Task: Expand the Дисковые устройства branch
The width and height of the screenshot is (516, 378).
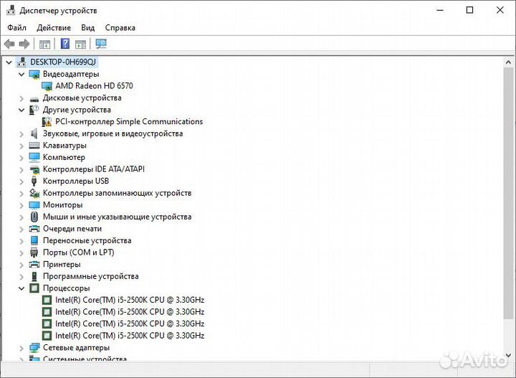Action: (x=21, y=98)
